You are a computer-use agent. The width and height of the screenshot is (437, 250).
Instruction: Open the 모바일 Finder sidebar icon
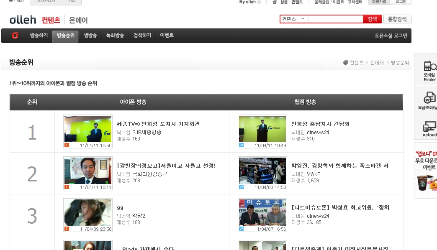[x=429, y=71]
